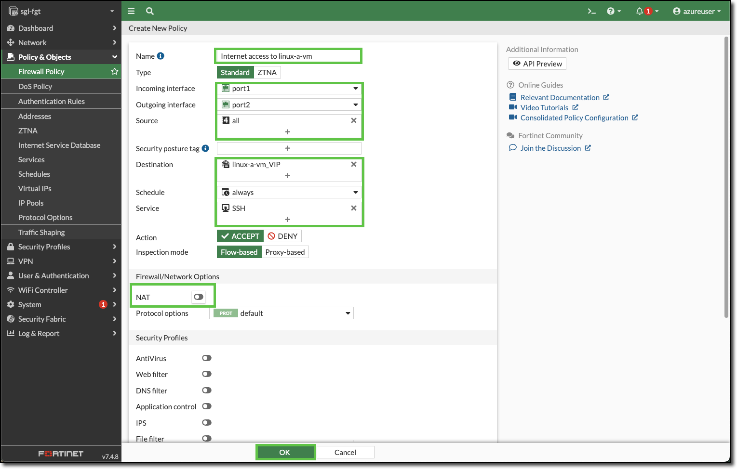The width and height of the screenshot is (737, 469).
Task: Expand the Protocol options 'default' dropdown
Action: 347,313
